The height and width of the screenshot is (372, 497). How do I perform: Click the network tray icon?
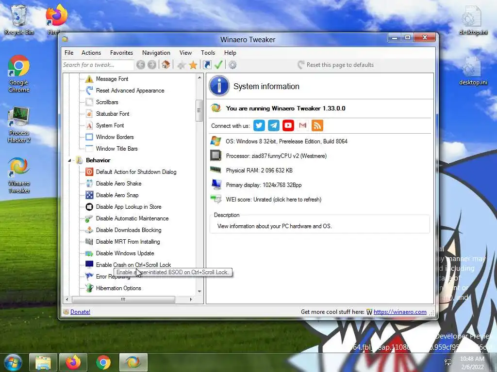(x=448, y=362)
